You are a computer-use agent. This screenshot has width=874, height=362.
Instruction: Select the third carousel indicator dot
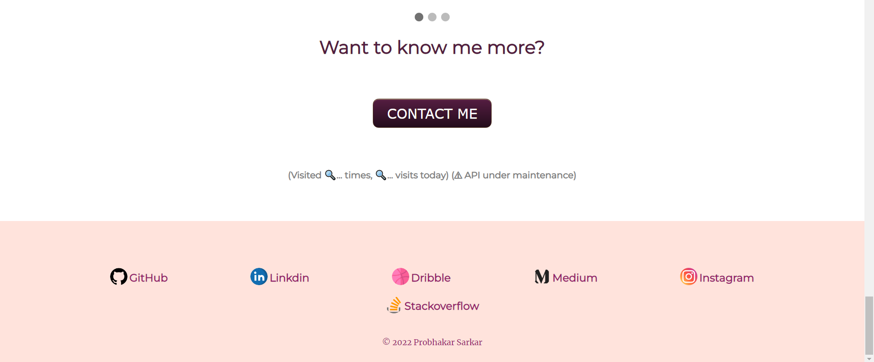[x=445, y=17]
